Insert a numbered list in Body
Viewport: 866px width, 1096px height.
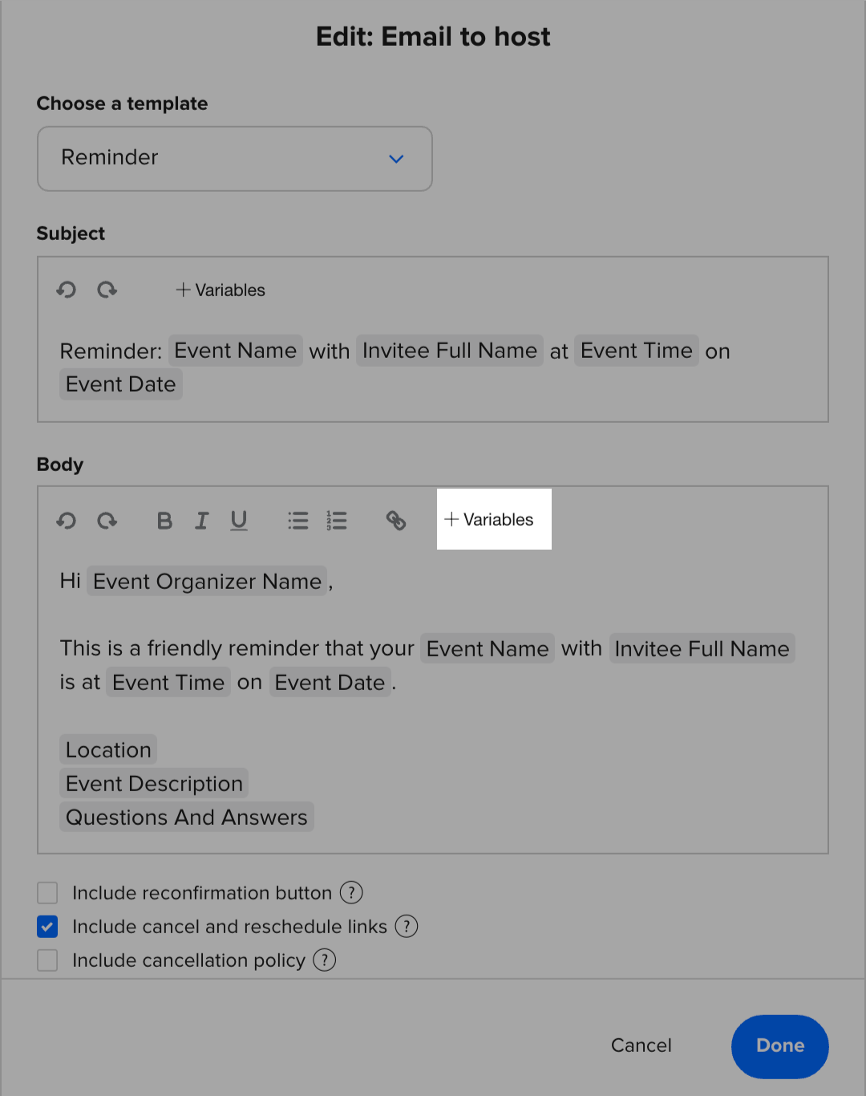[337, 521]
